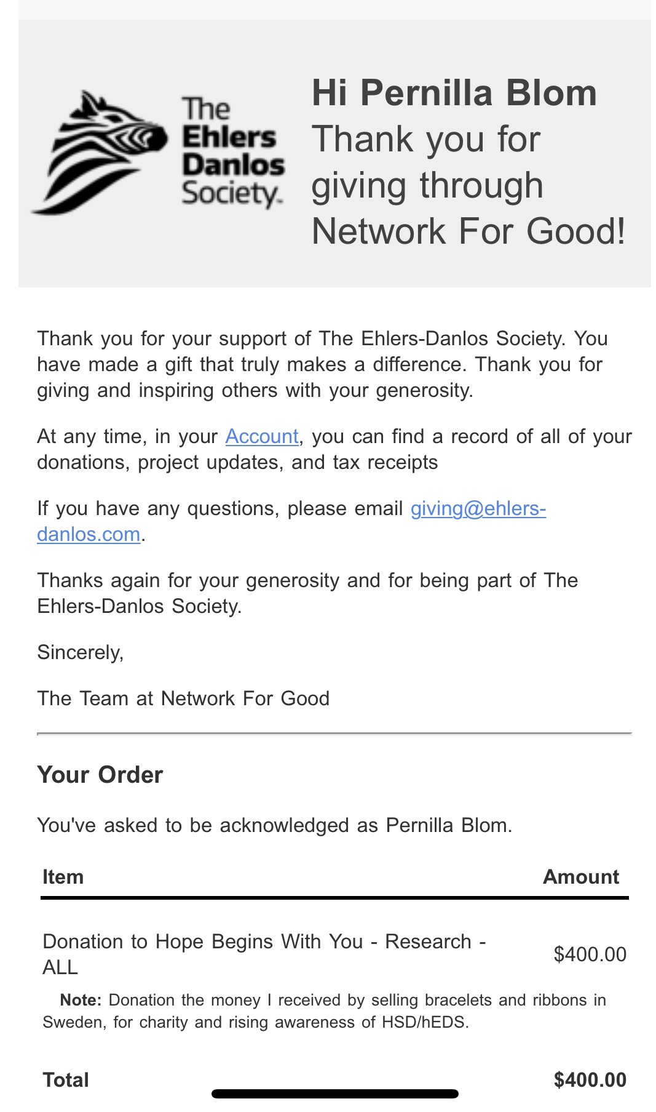Viewport: 656px width, 1112px height.
Task: Click the acknowledged as Pernilla Blom sentence
Action: [x=274, y=825]
